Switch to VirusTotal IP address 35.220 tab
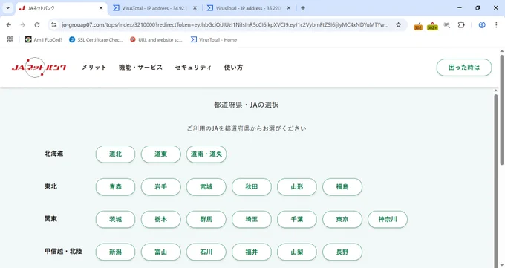 [250, 8]
